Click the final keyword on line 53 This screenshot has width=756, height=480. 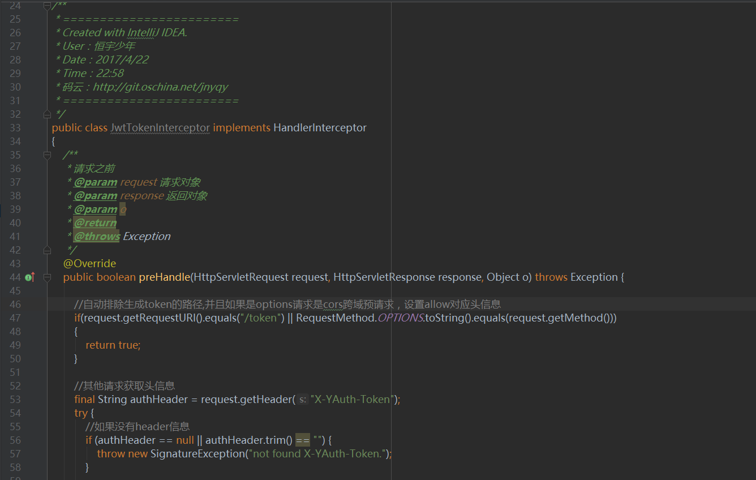(x=85, y=400)
